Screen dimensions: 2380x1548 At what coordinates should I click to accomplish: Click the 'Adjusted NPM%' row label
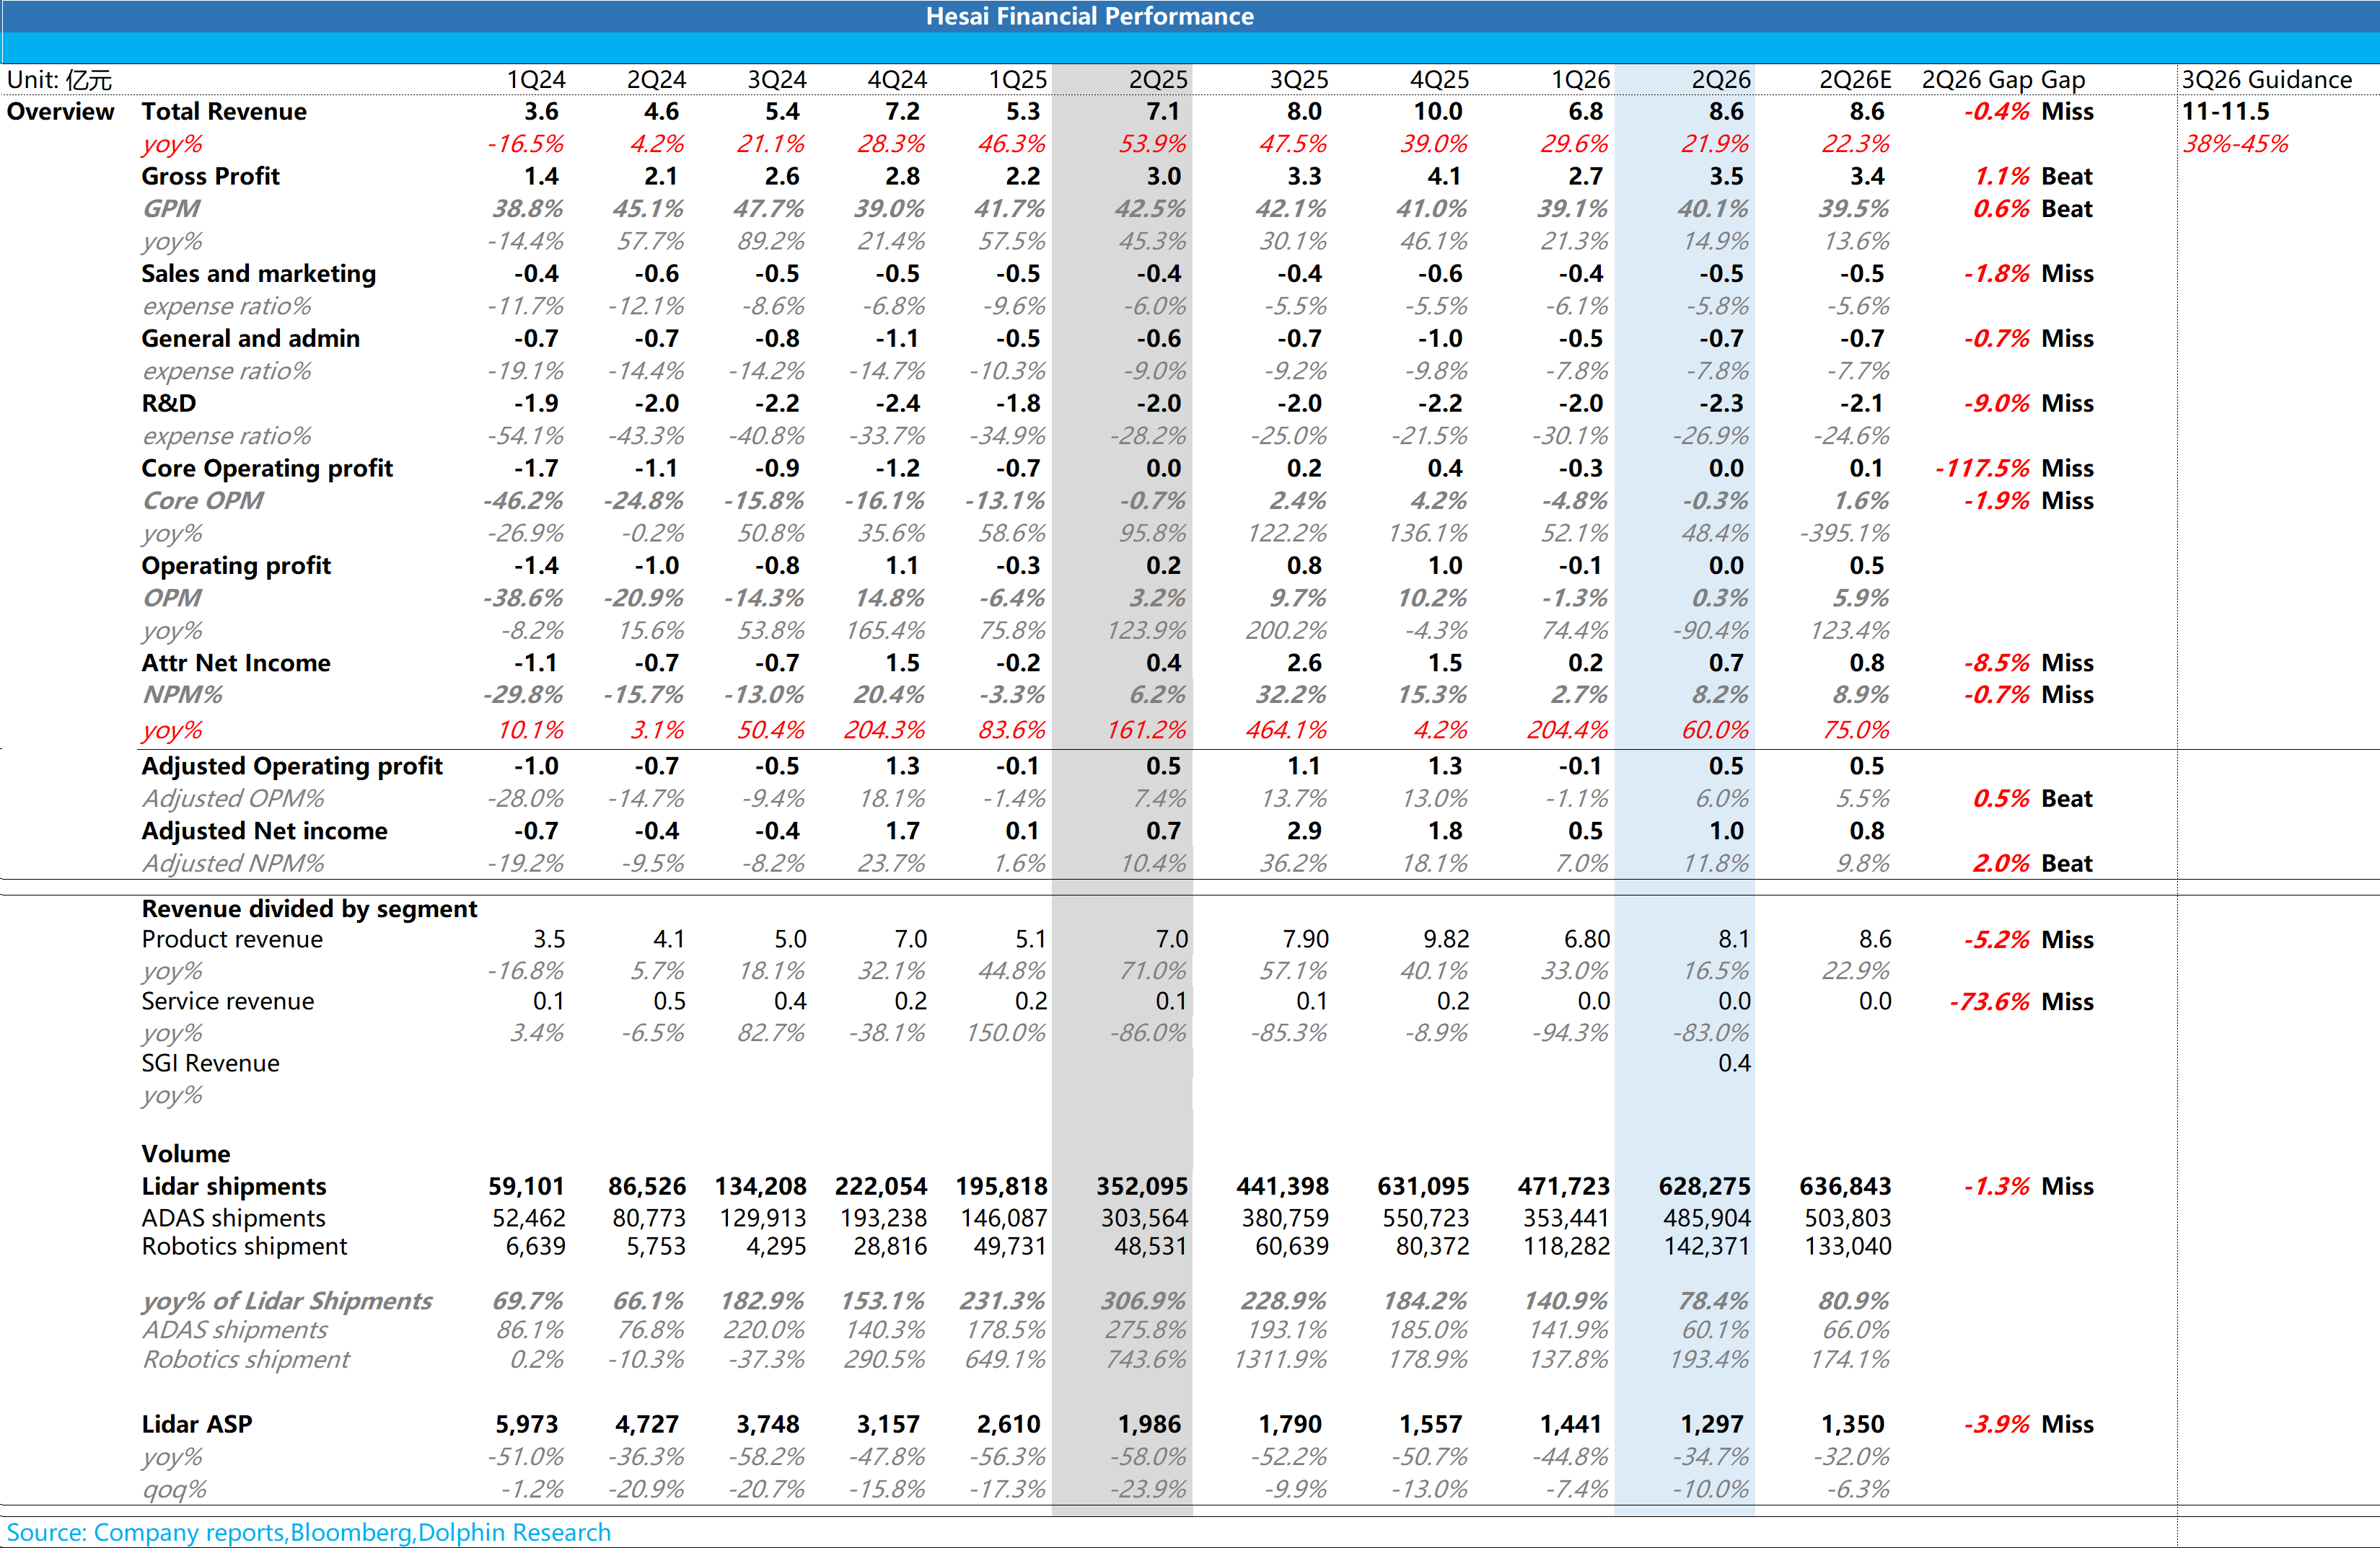coord(233,864)
